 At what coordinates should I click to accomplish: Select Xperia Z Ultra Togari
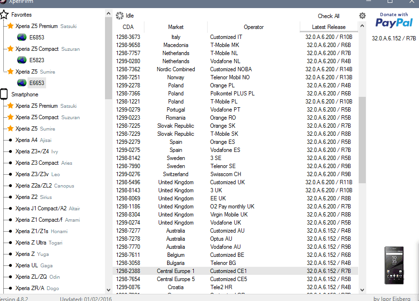(39, 243)
